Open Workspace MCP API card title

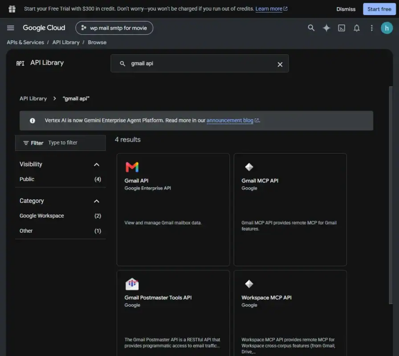pos(266,298)
